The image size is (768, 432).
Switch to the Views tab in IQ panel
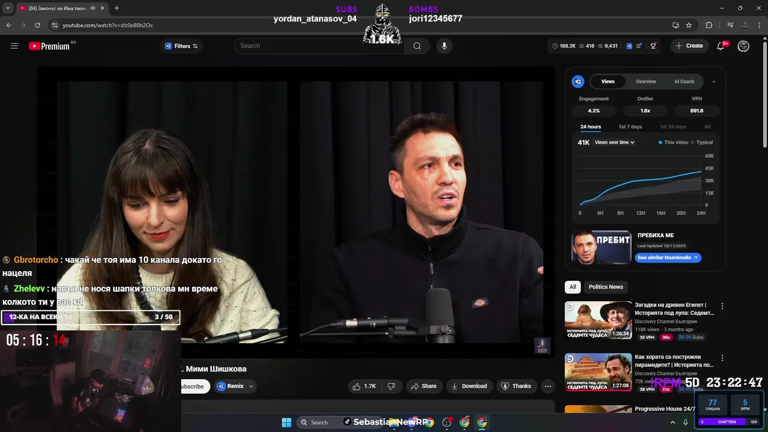(x=608, y=82)
